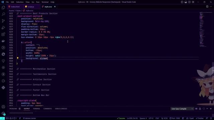Open the File menu

point(7,2)
